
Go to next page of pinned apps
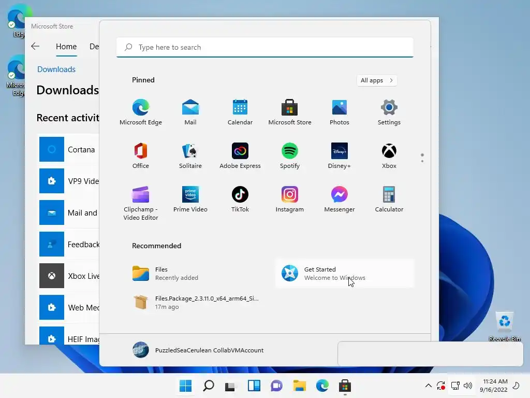point(422,161)
